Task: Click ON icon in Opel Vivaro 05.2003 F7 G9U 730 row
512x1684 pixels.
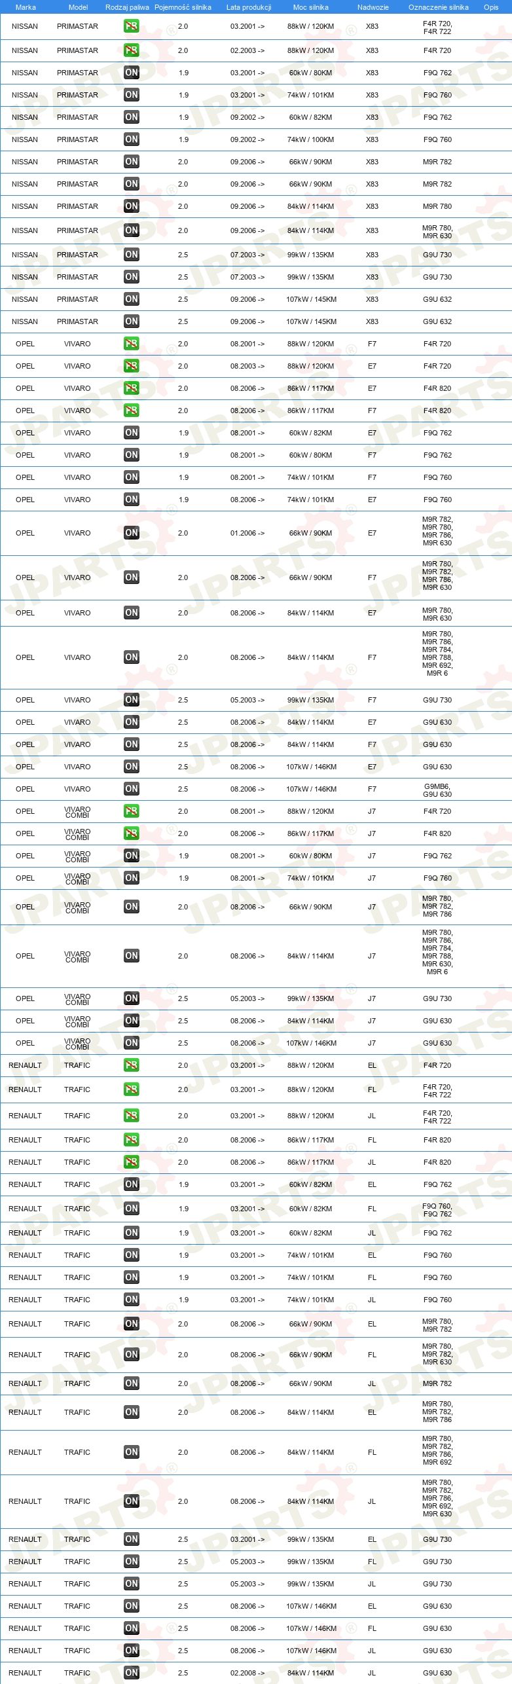Action: coord(132,700)
